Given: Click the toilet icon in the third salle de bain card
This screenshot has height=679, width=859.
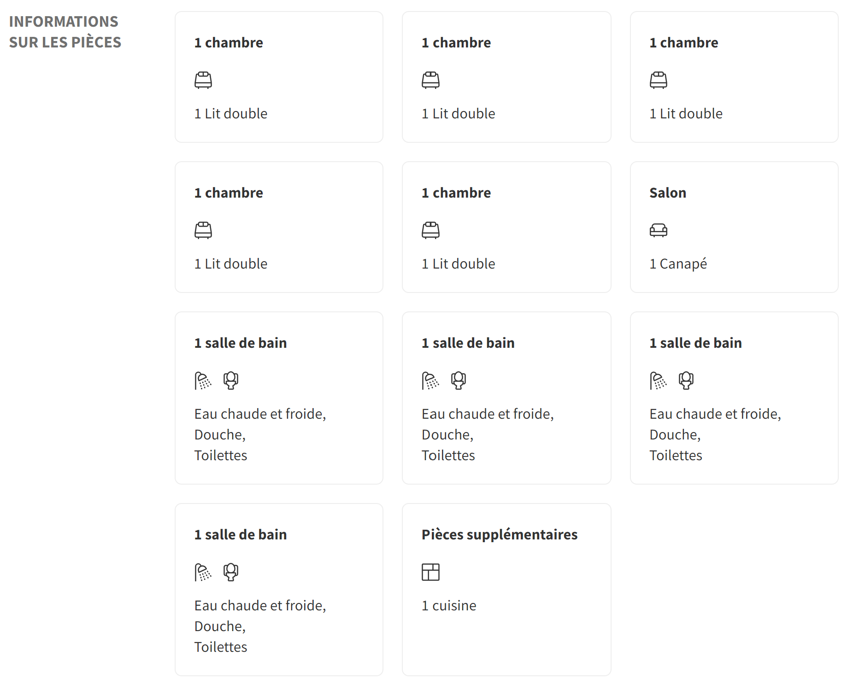Looking at the screenshot, I should pos(686,380).
